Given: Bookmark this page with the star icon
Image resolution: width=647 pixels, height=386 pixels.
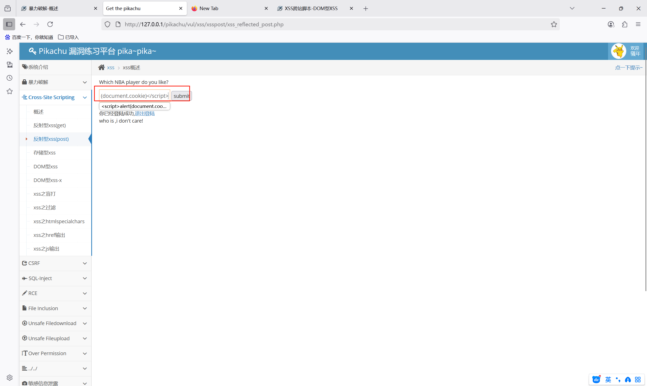Looking at the screenshot, I should [554, 24].
